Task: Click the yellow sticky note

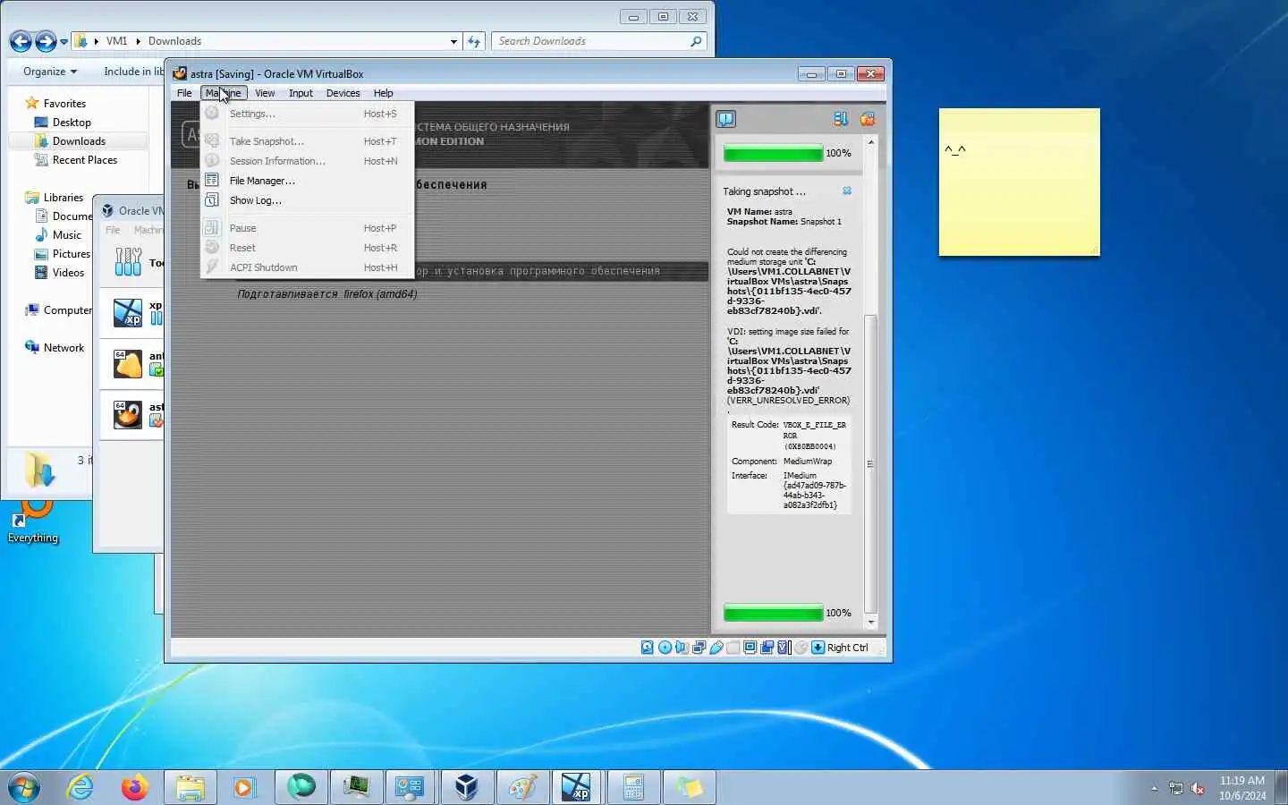Action: pos(1019,182)
